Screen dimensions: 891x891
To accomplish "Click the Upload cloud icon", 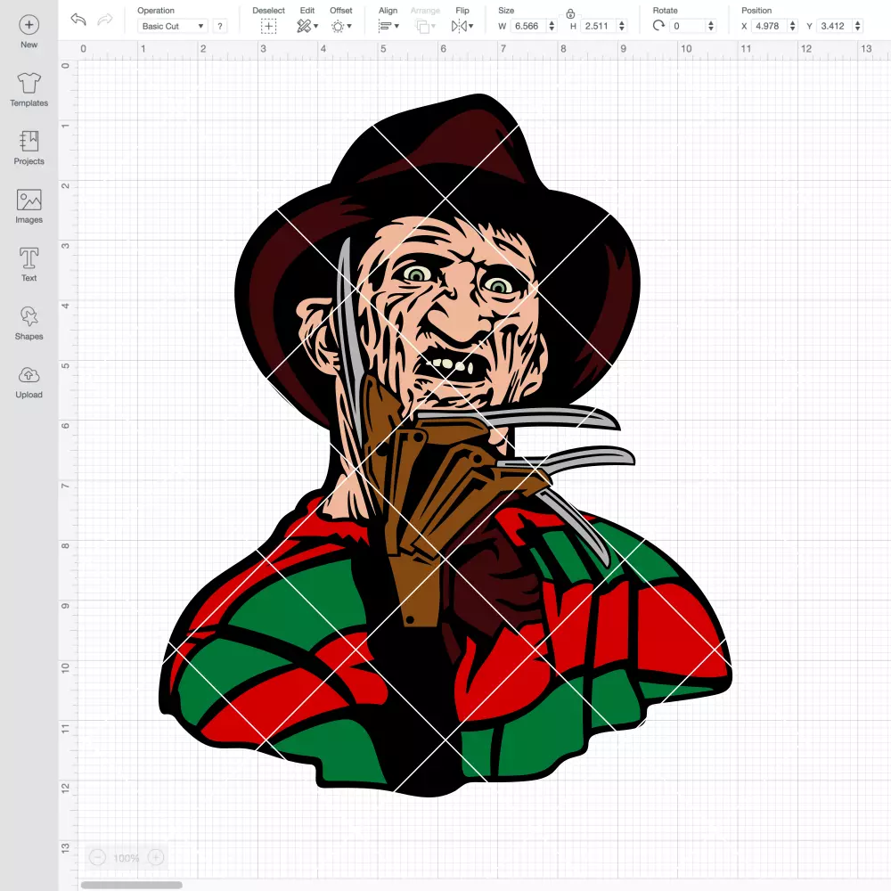I will 29,376.
